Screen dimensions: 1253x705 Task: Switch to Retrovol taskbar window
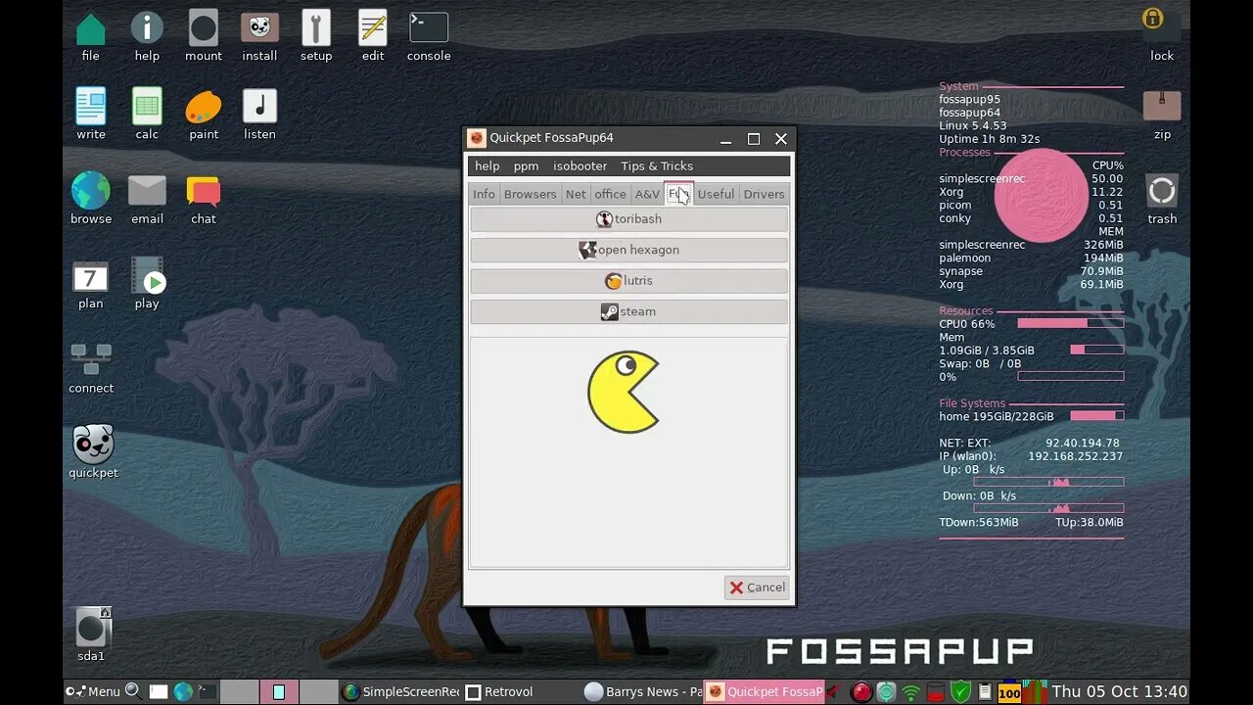click(520, 691)
